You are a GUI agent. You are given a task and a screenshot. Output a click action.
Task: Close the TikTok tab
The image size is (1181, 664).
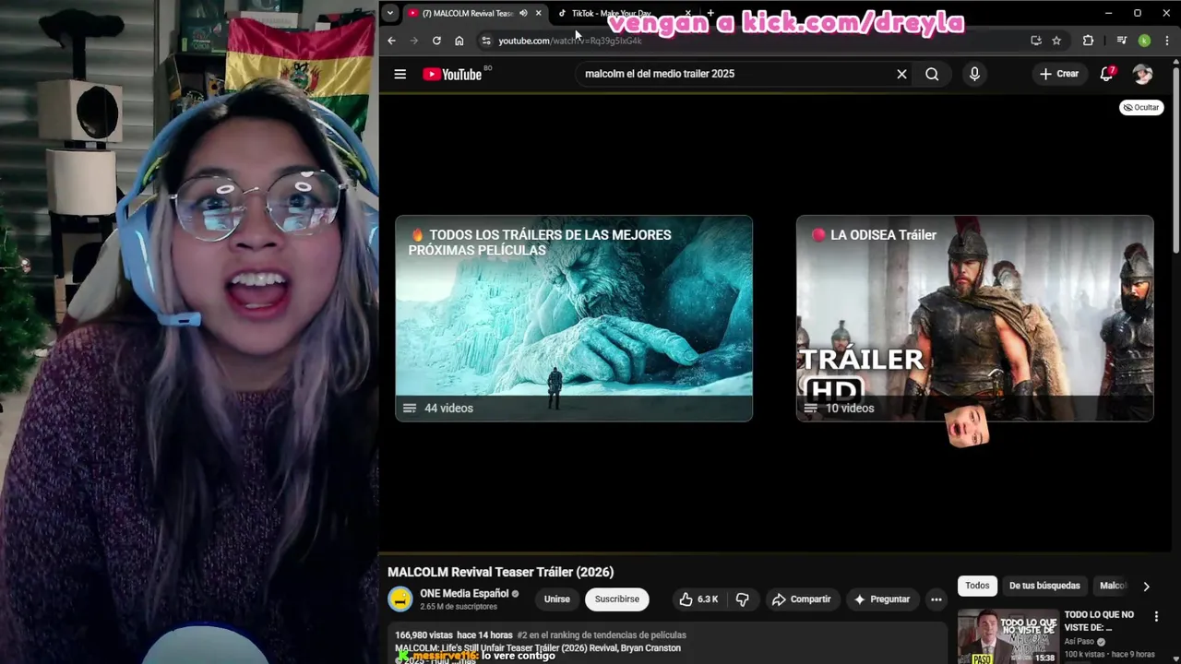coord(687,13)
